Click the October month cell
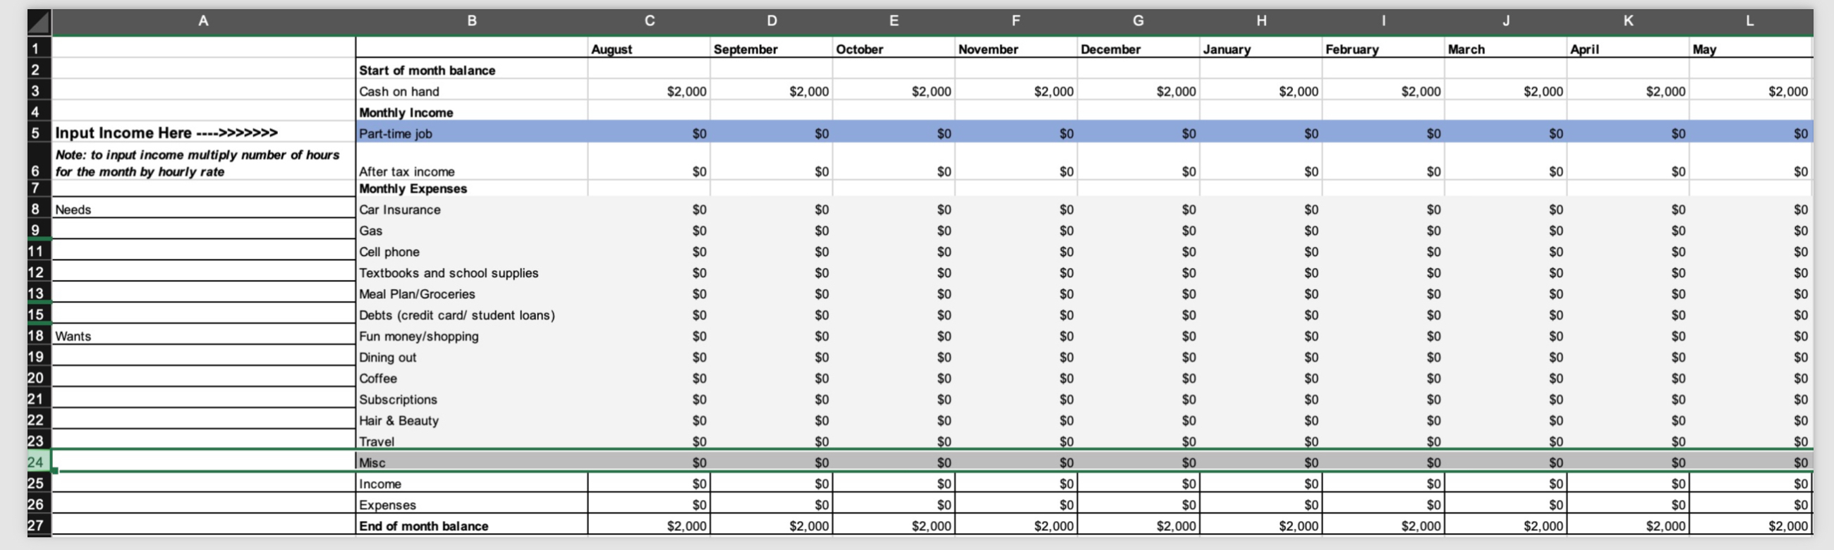The height and width of the screenshot is (550, 1834). click(x=894, y=49)
